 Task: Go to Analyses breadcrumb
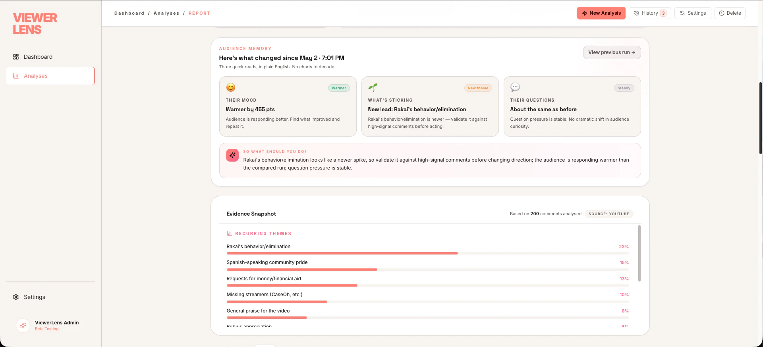click(166, 13)
